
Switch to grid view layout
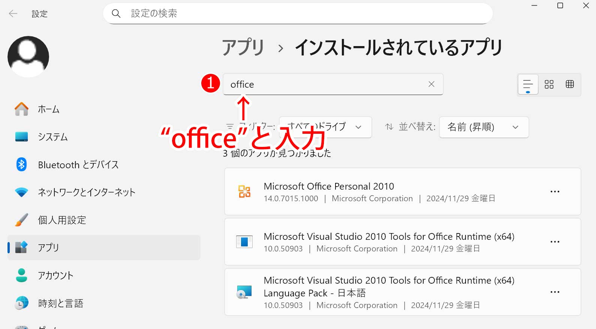pyautogui.click(x=549, y=84)
